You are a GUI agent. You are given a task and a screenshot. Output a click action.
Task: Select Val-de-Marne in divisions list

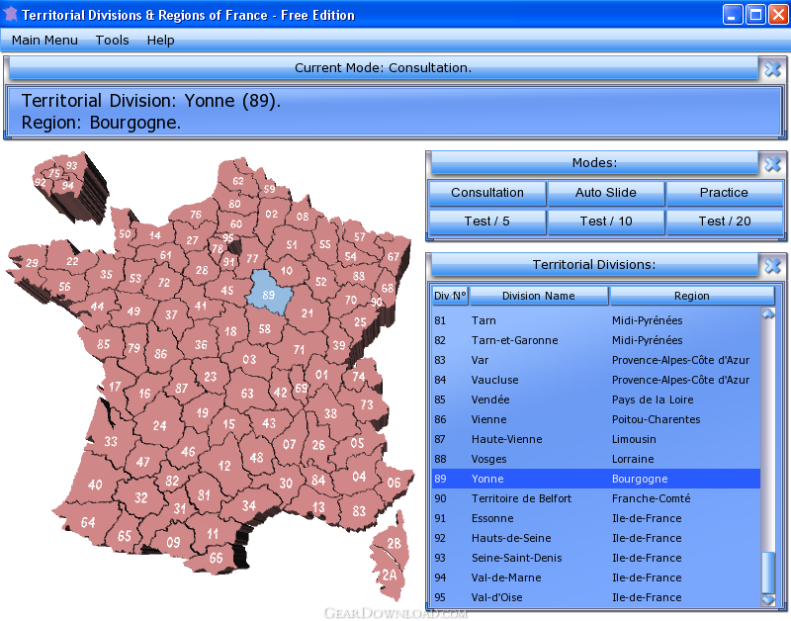coord(596,577)
